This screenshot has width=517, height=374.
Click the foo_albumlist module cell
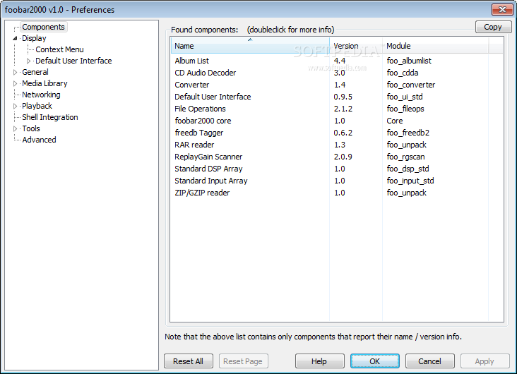coord(409,61)
